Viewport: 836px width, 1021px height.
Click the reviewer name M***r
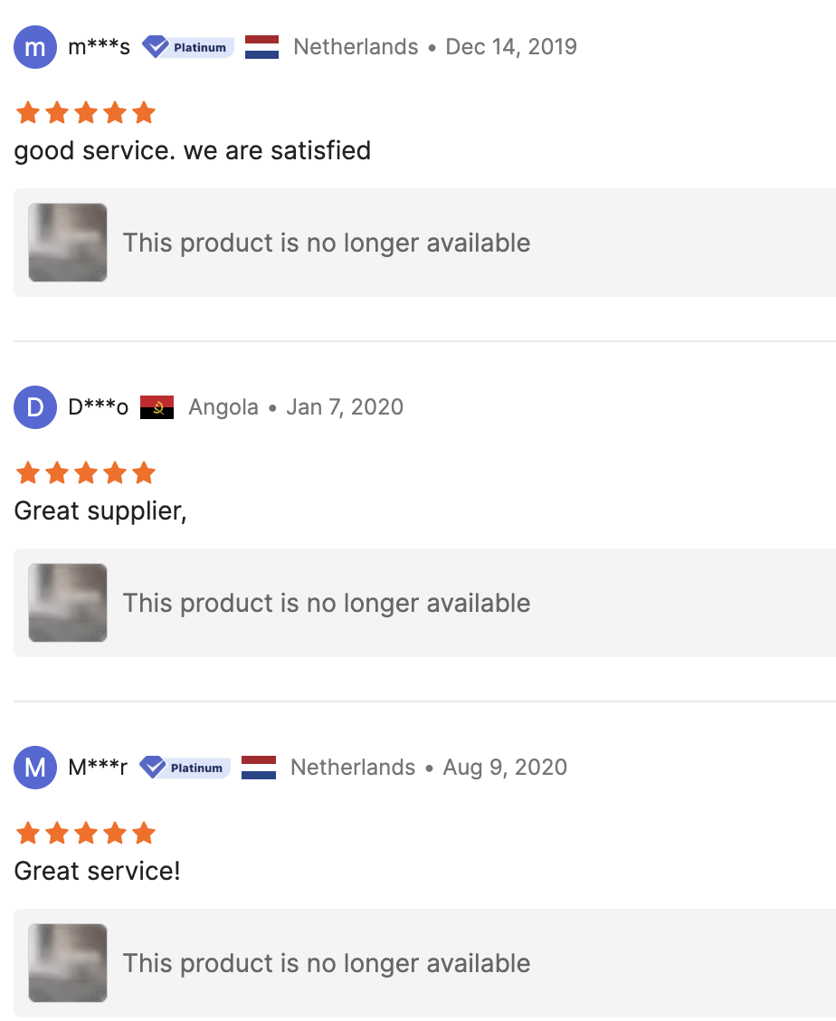(98, 768)
